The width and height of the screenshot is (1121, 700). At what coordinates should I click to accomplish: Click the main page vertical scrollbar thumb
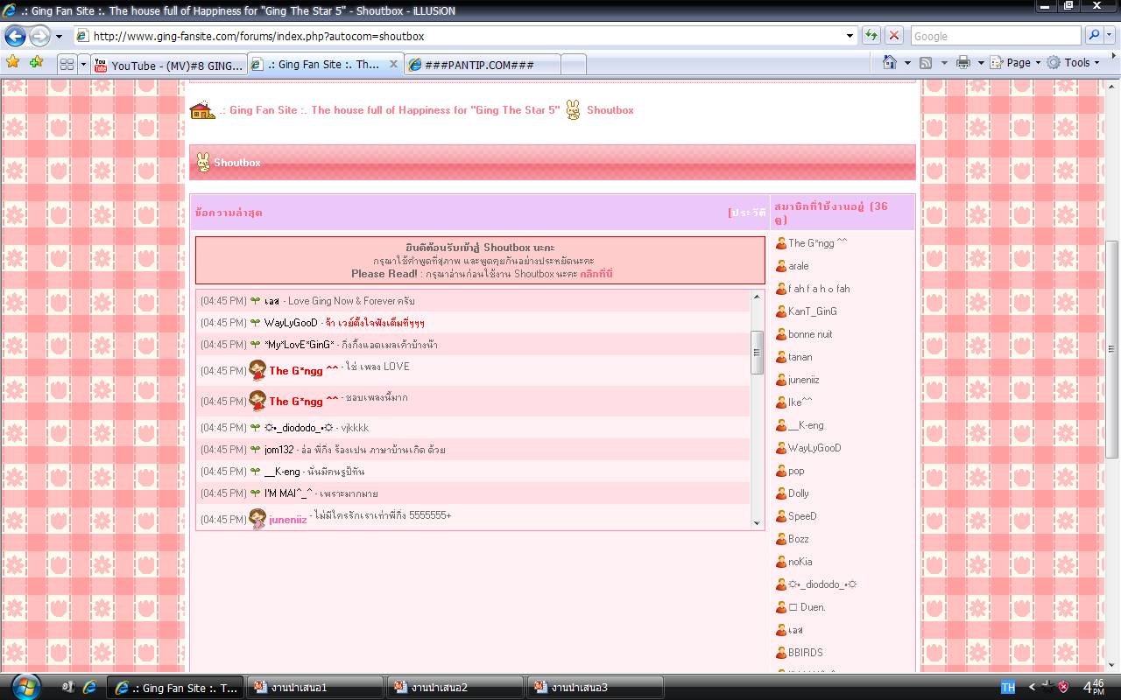tap(1112, 348)
